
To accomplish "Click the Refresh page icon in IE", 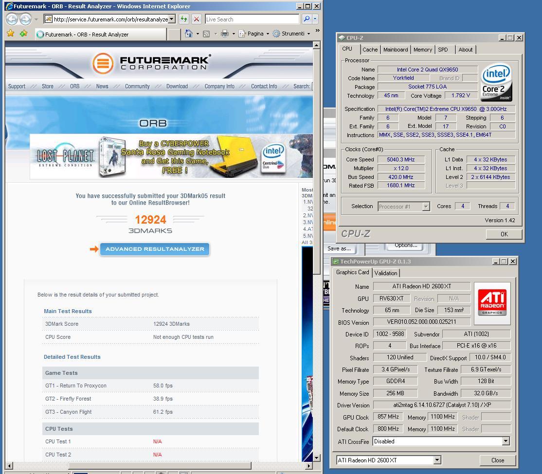I will 184,19.
